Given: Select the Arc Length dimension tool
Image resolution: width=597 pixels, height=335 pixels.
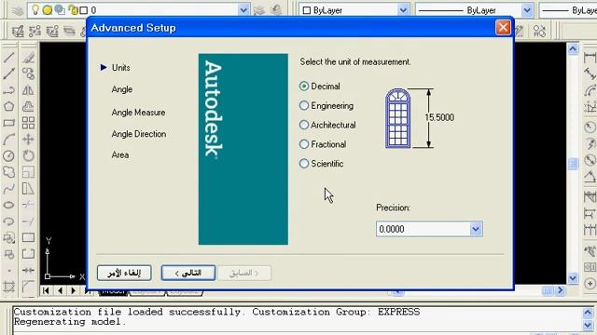Looking at the screenshot, I should tap(590, 91).
